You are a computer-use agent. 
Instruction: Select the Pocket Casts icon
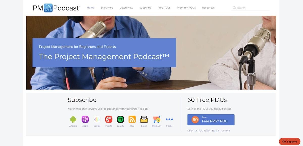click(109, 119)
